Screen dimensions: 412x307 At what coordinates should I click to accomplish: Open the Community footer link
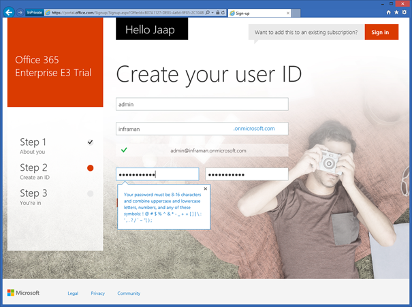click(129, 293)
